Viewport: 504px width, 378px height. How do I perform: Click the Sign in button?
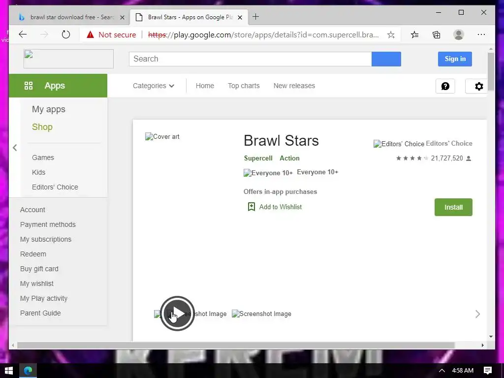(455, 59)
